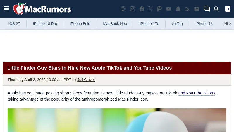Select the MacBook Neo tab
This screenshot has height=132, width=234.
(115, 24)
